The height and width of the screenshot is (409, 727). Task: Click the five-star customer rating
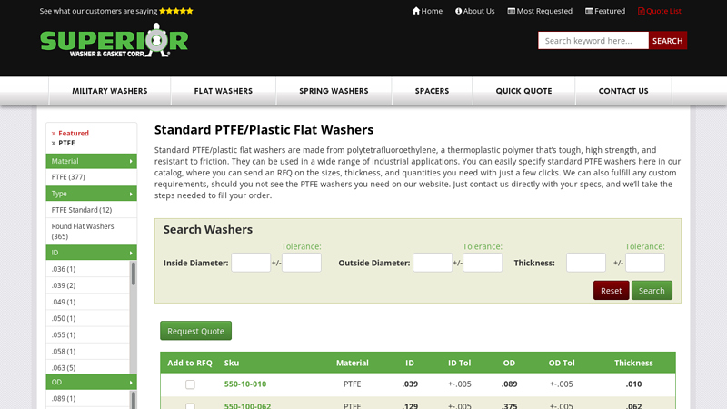(175, 11)
